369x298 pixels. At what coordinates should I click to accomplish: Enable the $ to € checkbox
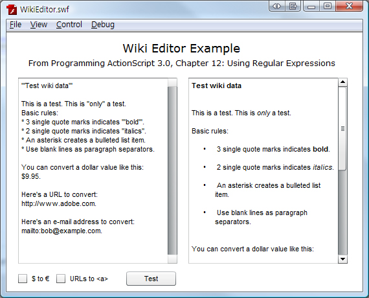(x=23, y=279)
